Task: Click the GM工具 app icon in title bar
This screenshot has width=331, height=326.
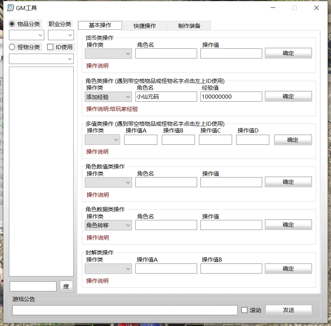Action: click(10, 8)
